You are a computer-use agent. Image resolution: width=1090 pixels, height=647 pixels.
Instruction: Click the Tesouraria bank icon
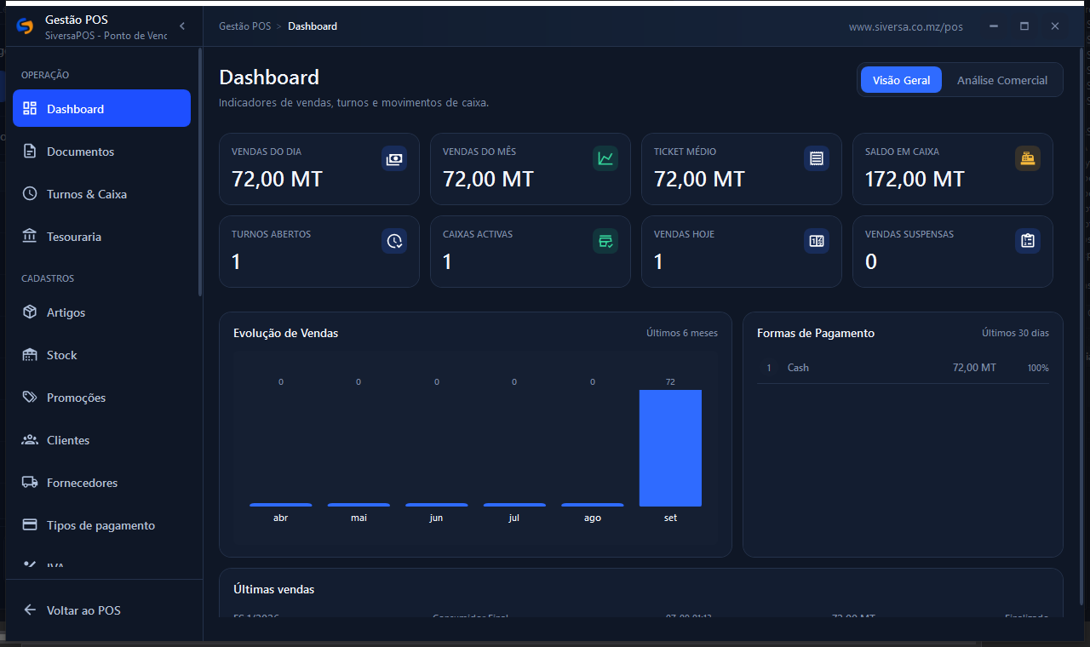pos(30,236)
